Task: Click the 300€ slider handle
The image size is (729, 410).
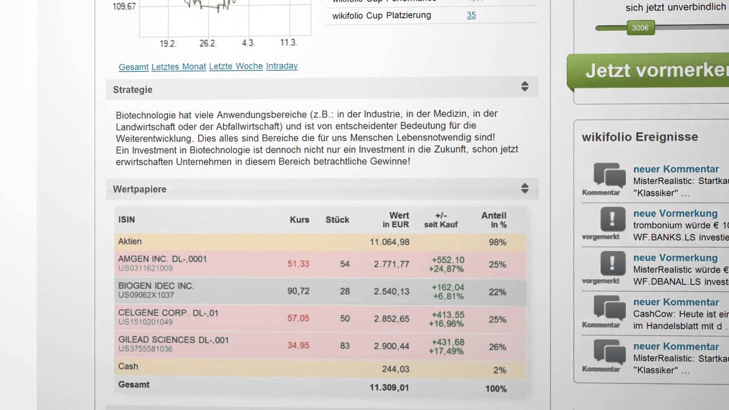Action: click(x=641, y=27)
